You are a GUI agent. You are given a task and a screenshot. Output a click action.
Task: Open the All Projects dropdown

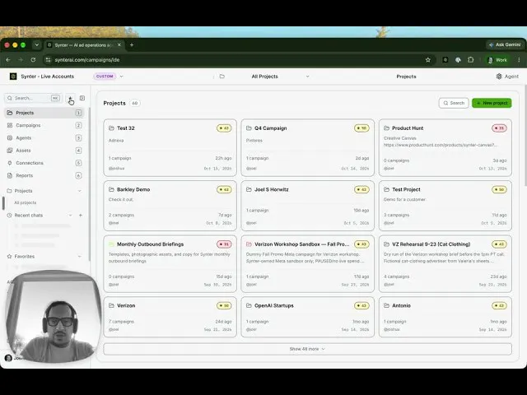click(280, 77)
